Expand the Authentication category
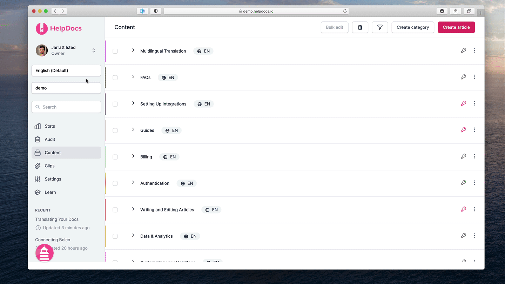Screen dimensions: 505x284 [x=133, y=183]
